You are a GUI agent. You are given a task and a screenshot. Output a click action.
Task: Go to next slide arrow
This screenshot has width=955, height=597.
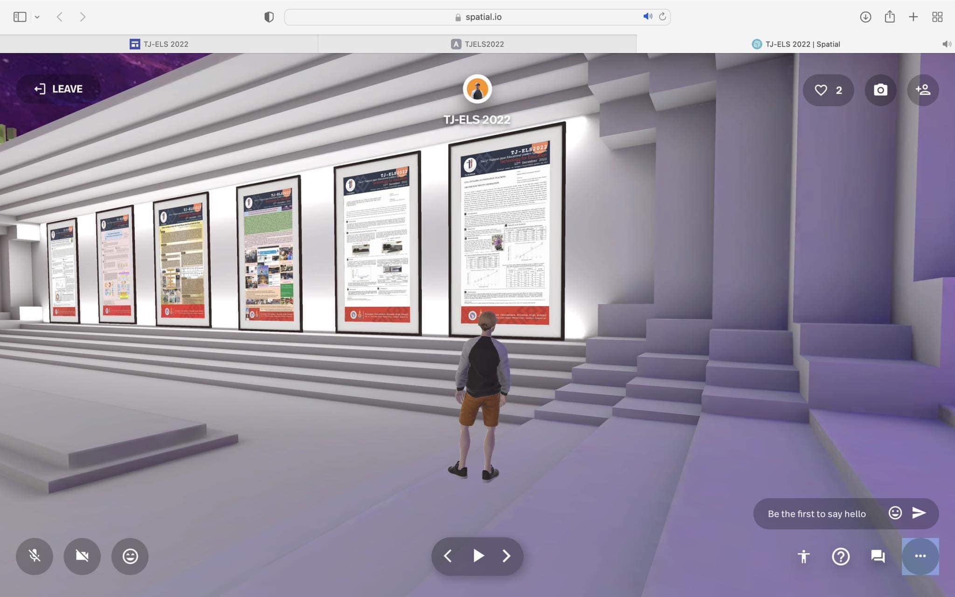coord(506,556)
